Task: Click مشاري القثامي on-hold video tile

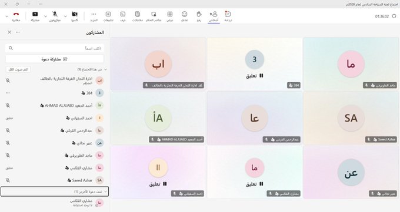Action: click(255, 172)
